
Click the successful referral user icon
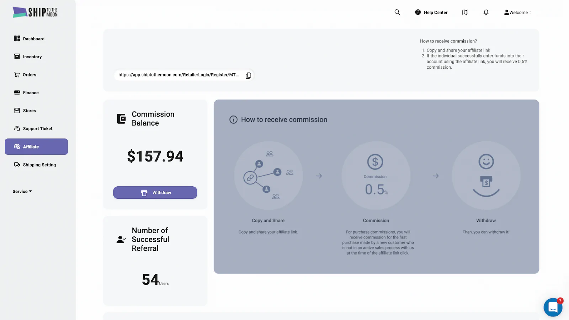(121, 240)
